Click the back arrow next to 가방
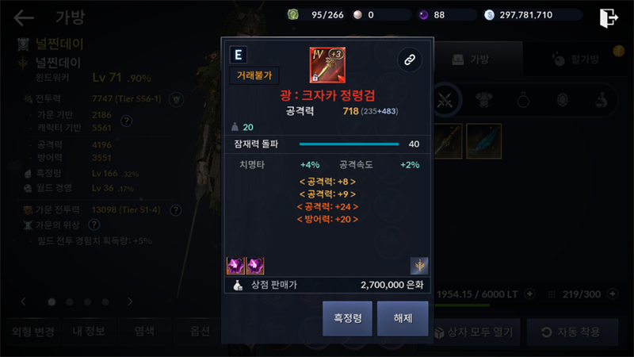634x357 pixels. tap(24, 17)
